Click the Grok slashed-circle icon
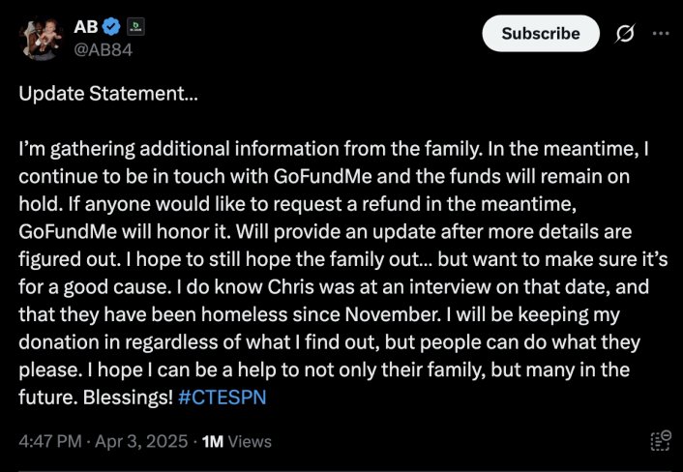 [x=625, y=34]
